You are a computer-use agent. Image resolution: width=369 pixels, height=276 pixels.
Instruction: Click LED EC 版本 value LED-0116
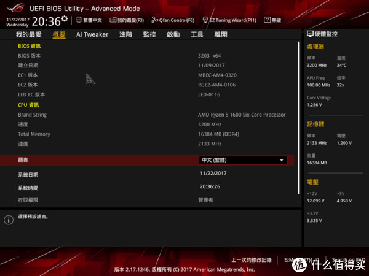click(x=209, y=94)
